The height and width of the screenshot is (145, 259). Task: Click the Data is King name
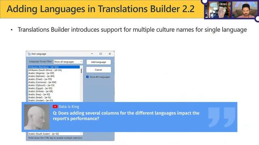[69, 107]
